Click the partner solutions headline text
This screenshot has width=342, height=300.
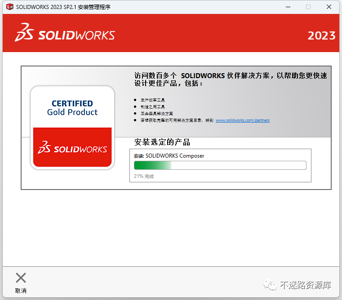click(231, 79)
